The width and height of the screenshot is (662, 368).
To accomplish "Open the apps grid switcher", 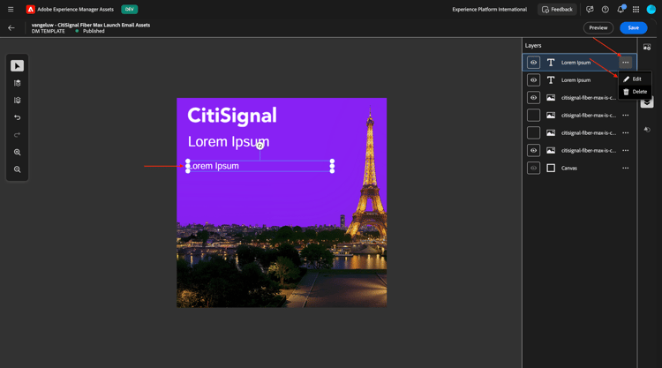I will pos(636,10).
